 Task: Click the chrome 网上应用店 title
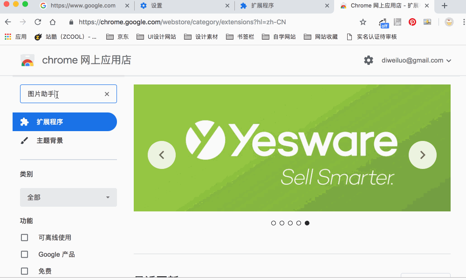click(x=87, y=60)
